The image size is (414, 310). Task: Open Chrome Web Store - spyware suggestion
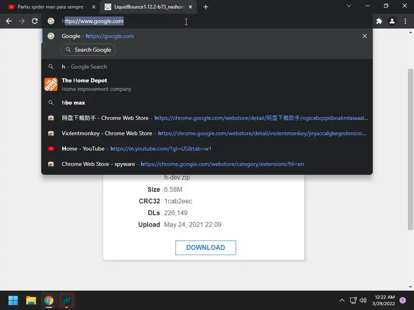click(x=207, y=164)
